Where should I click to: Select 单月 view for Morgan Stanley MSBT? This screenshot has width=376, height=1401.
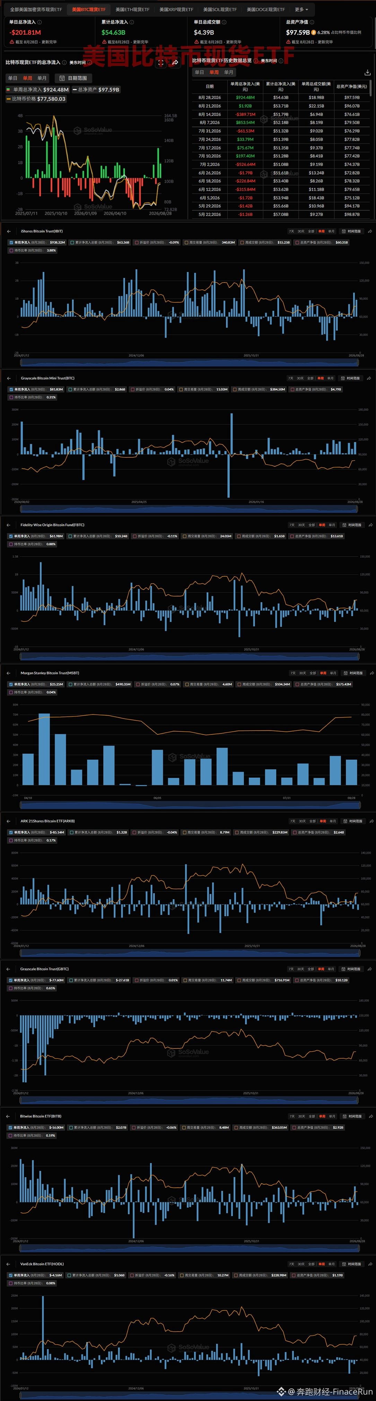(x=333, y=673)
